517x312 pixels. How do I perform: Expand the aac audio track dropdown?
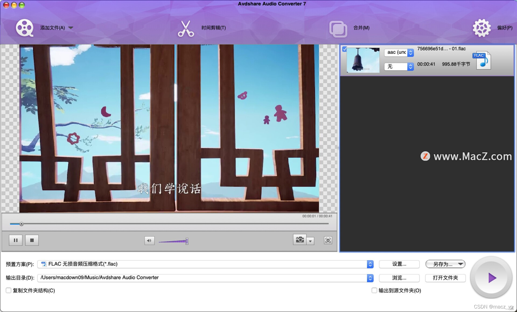pyautogui.click(x=410, y=52)
